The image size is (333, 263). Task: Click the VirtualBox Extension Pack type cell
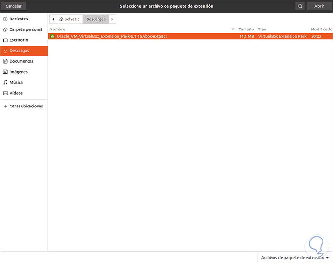(283, 36)
